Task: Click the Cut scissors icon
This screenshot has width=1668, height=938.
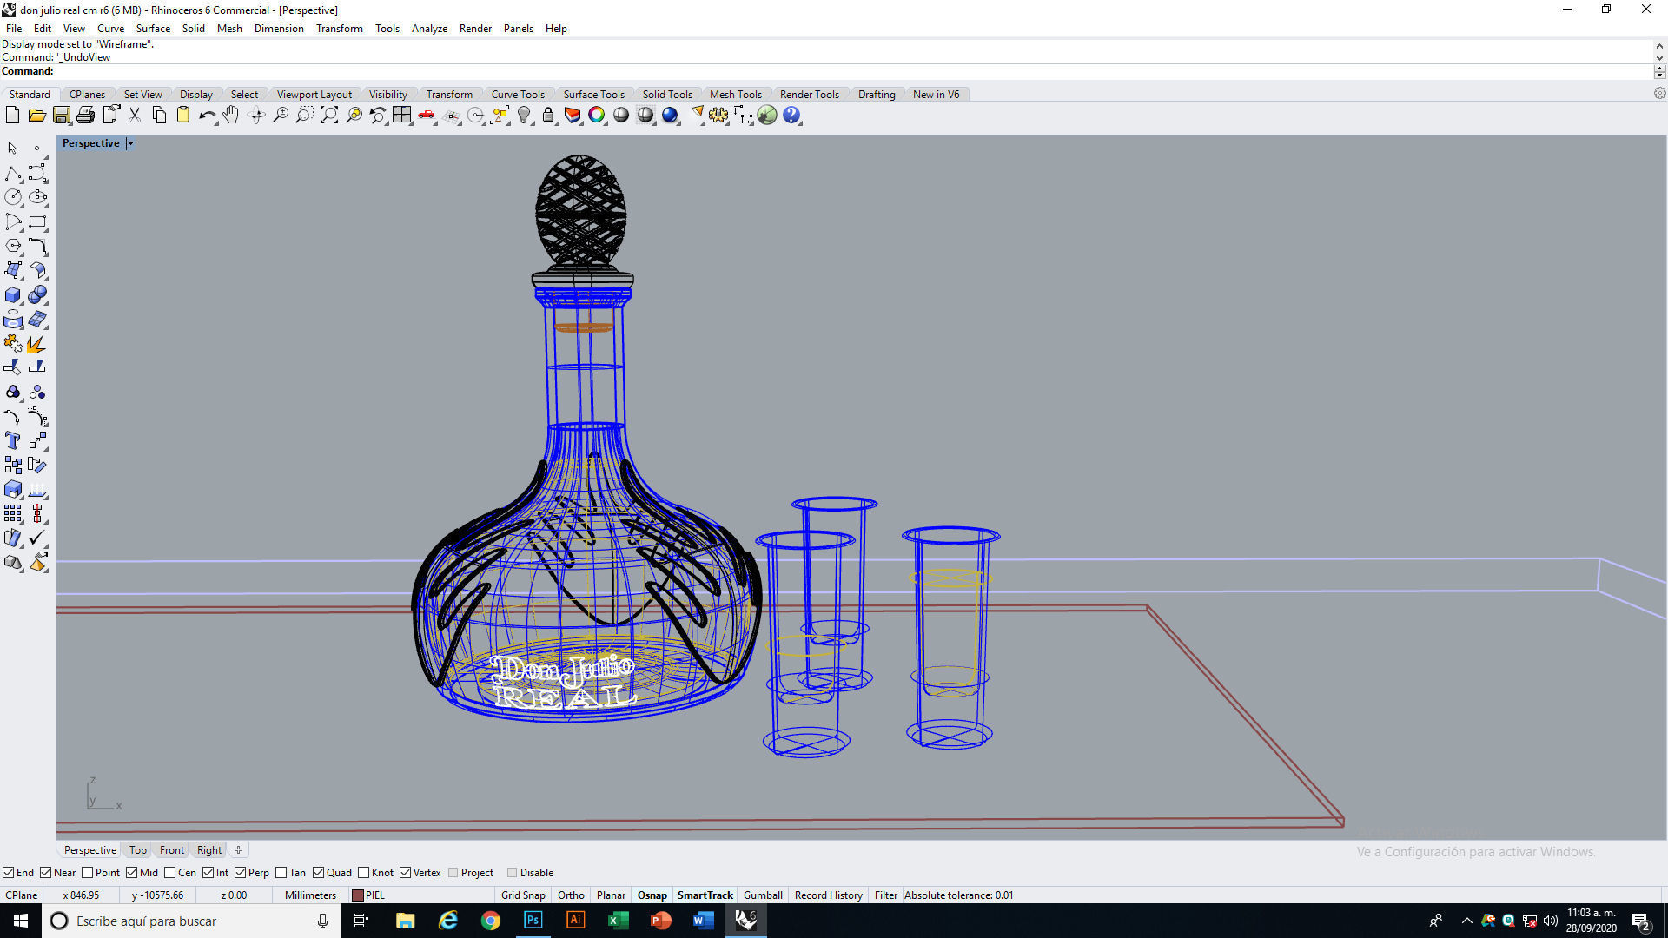Action: (135, 116)
